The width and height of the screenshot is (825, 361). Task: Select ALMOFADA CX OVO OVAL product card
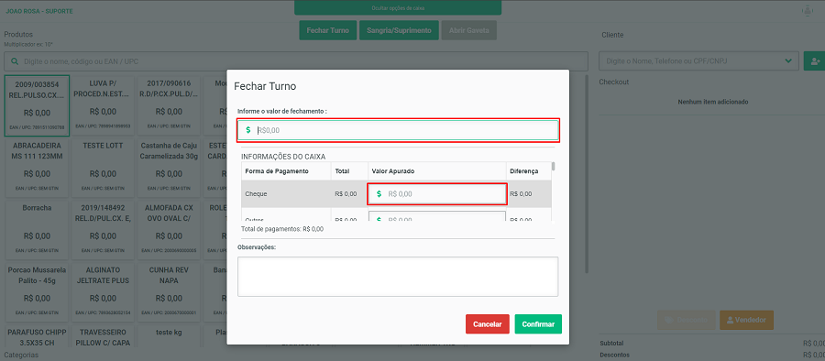(x=169, y=229)
